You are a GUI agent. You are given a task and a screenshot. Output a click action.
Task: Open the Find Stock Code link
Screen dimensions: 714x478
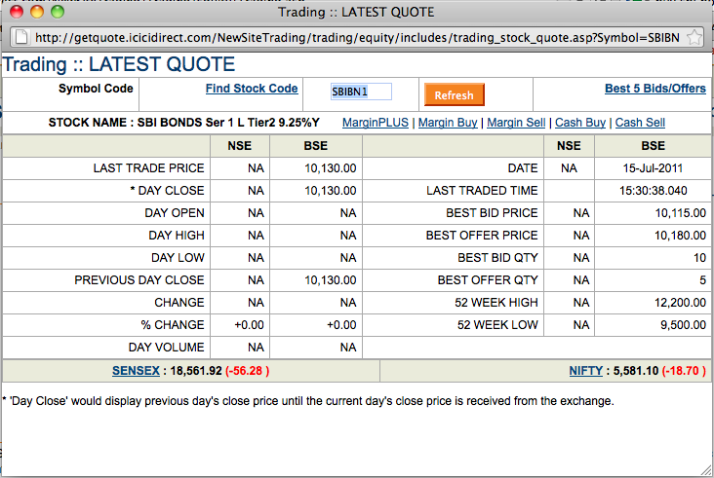pos(252,89)
